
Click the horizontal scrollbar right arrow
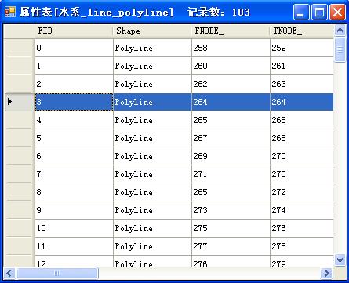click(x=326, y=274)
